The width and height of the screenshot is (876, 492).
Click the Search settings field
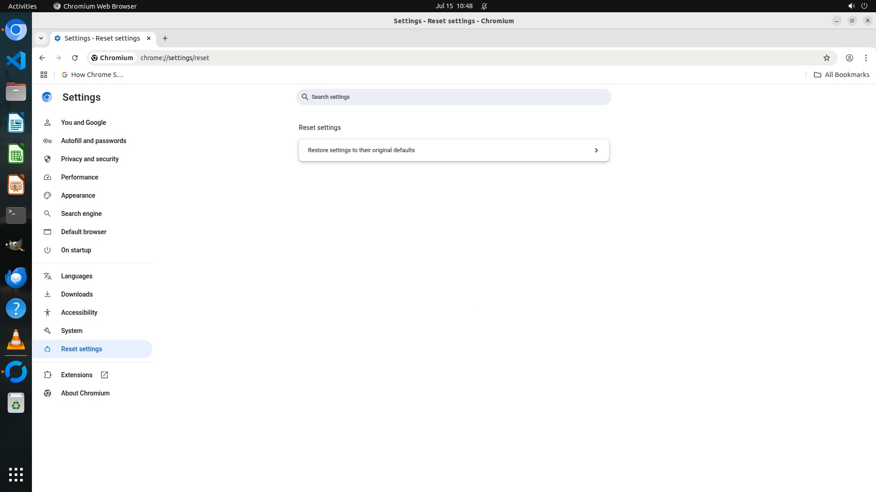click(x=454, y=97)
